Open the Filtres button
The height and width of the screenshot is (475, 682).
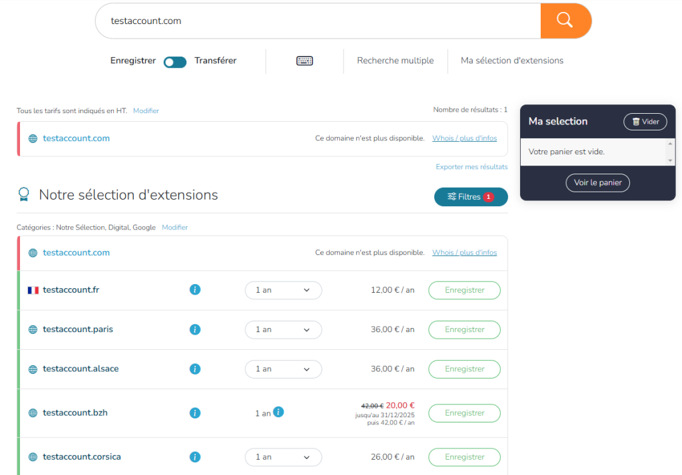pyautogui.click(x=470, y=197)
